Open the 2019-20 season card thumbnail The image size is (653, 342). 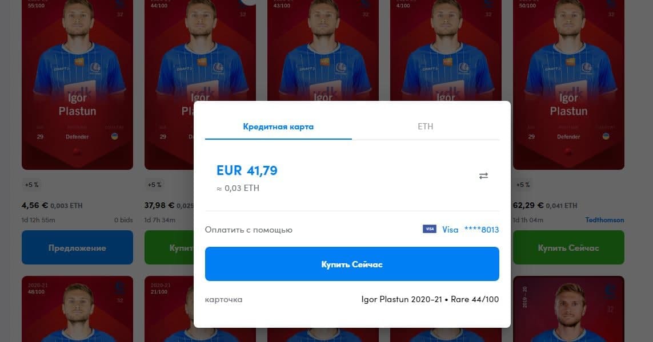click(x=568, y=309)
